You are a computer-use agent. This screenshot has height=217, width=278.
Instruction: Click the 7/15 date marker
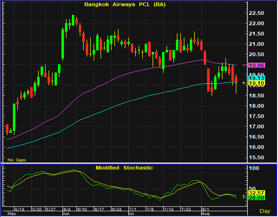168,209
